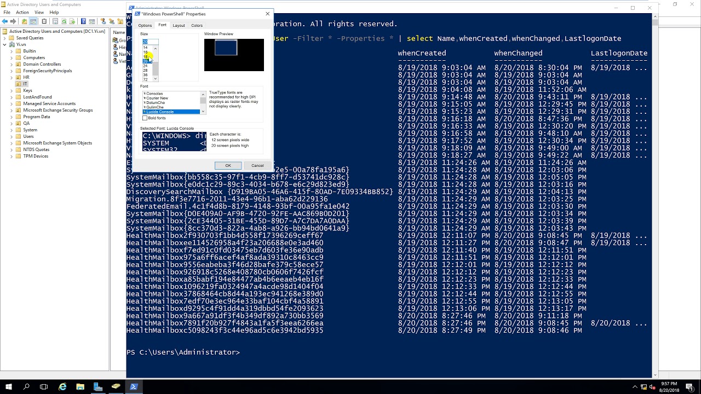Click the create new user toolbar icon
701x394 pixels.
104,21
